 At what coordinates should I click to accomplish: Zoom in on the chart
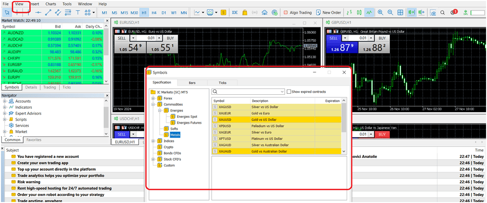[380, 13]
